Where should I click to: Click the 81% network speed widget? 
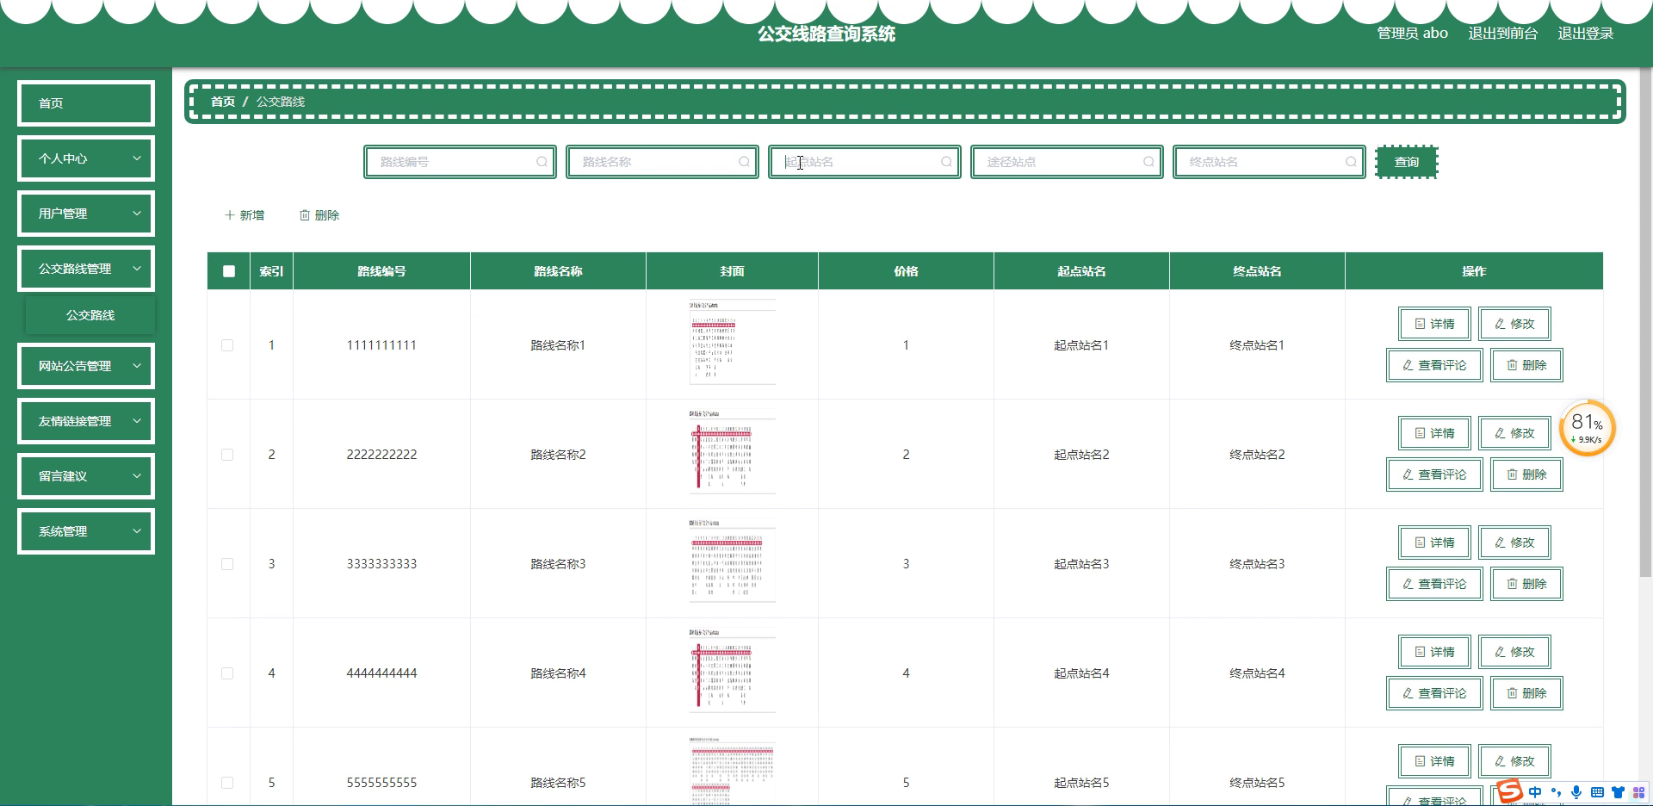[1587, 428]
